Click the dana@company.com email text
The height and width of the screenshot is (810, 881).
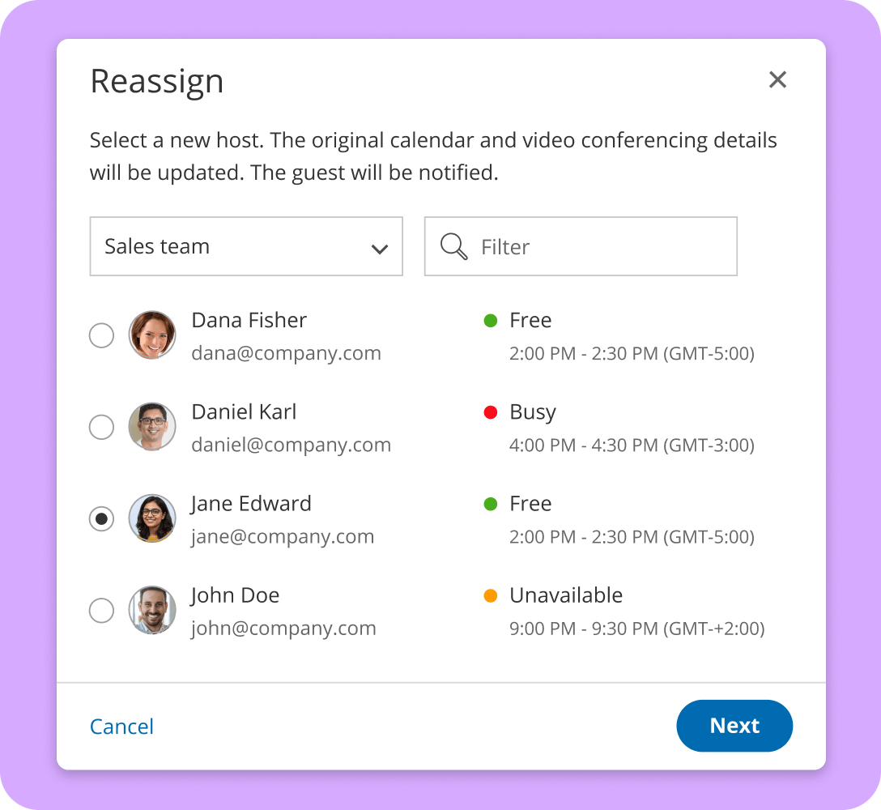(x=286, y=353)
